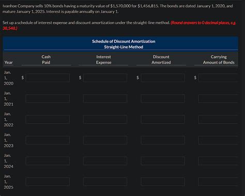Click the '$1,570,000' maturity value text
Screen dimensions: 245x196
coord(120,6)
